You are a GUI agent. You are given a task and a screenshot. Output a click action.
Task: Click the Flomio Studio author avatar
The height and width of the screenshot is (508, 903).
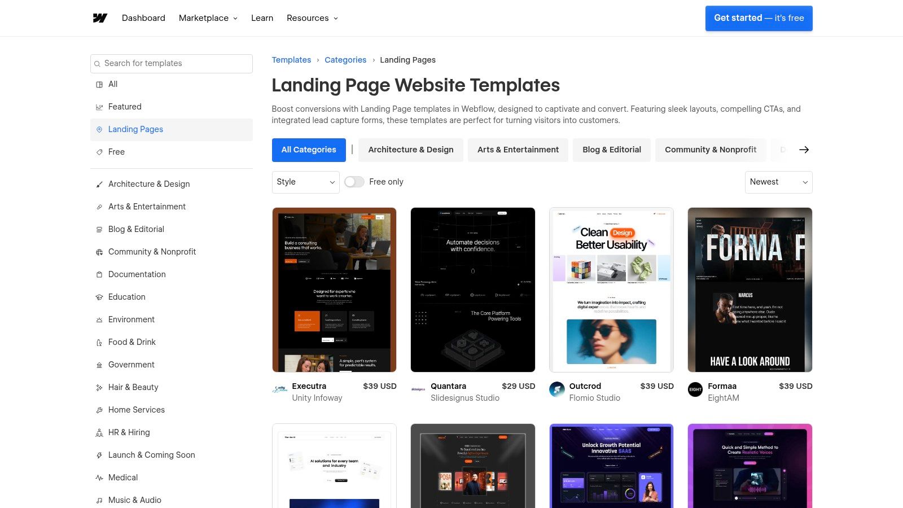tap(557, 389)
